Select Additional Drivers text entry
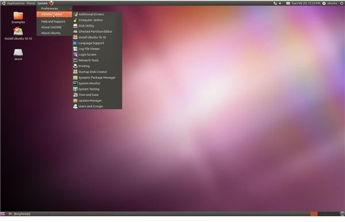This screenshot has height=222, width=345. click(91, 14)
